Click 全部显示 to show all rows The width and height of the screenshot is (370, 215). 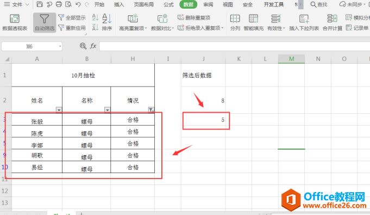click(72, 17)
